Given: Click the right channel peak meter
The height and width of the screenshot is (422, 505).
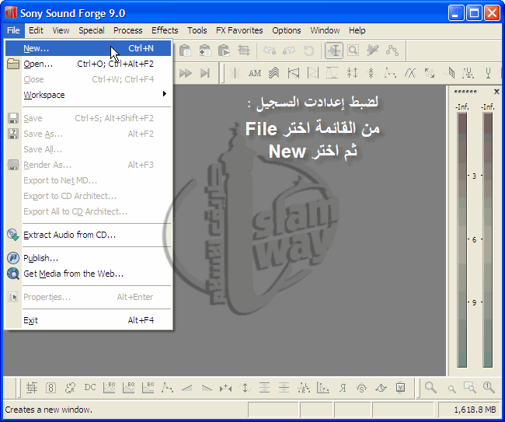Looking at the screenshot, I should tap(488, 239).
